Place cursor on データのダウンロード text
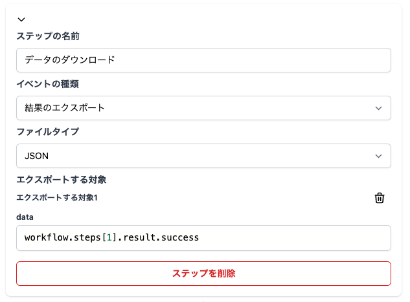The height and width of the screenshot is (302, 410). coord(70,60)
